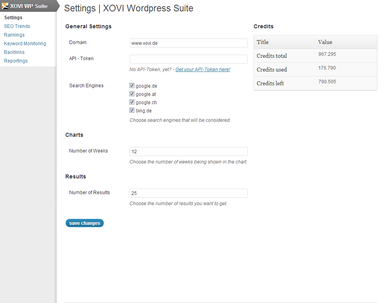Click the Results section heading
The height and width of the screenshot is (303, 381).
pyautogui.click(x=75, y=176)
